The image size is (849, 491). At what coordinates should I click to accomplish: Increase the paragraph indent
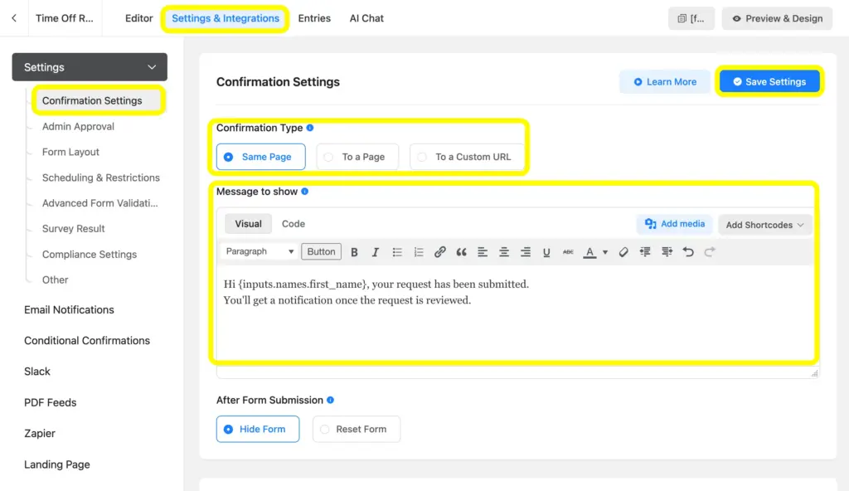pyautogui.click(x=667, y=252)
